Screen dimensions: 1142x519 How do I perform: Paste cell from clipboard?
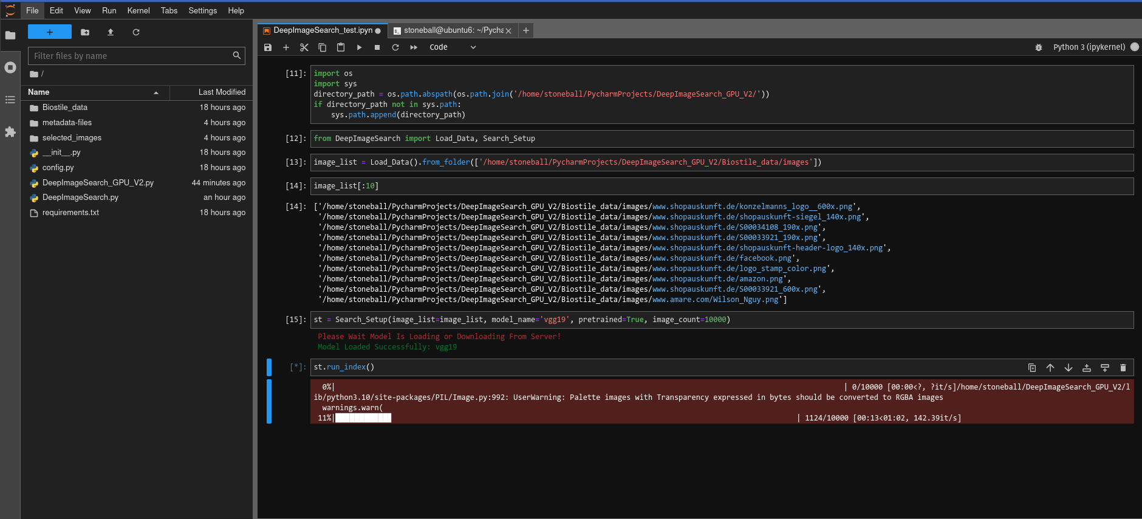click(x=341, y=47)
